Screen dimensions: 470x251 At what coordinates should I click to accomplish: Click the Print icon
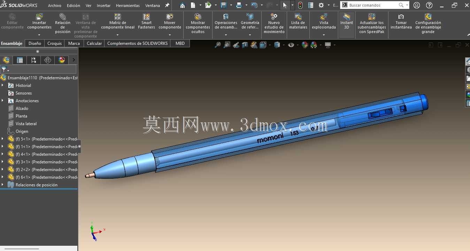239,5
